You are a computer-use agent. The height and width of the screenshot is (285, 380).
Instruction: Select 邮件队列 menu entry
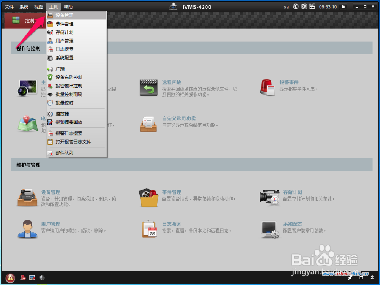[77, 153]
